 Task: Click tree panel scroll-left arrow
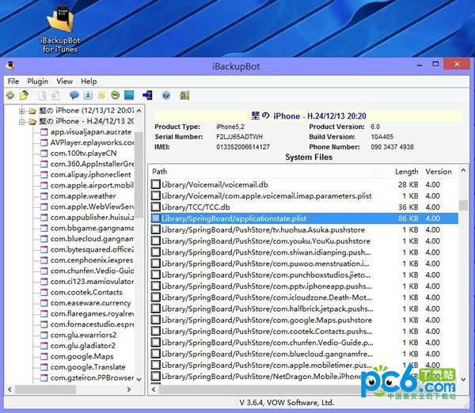[x=9, y=389]
